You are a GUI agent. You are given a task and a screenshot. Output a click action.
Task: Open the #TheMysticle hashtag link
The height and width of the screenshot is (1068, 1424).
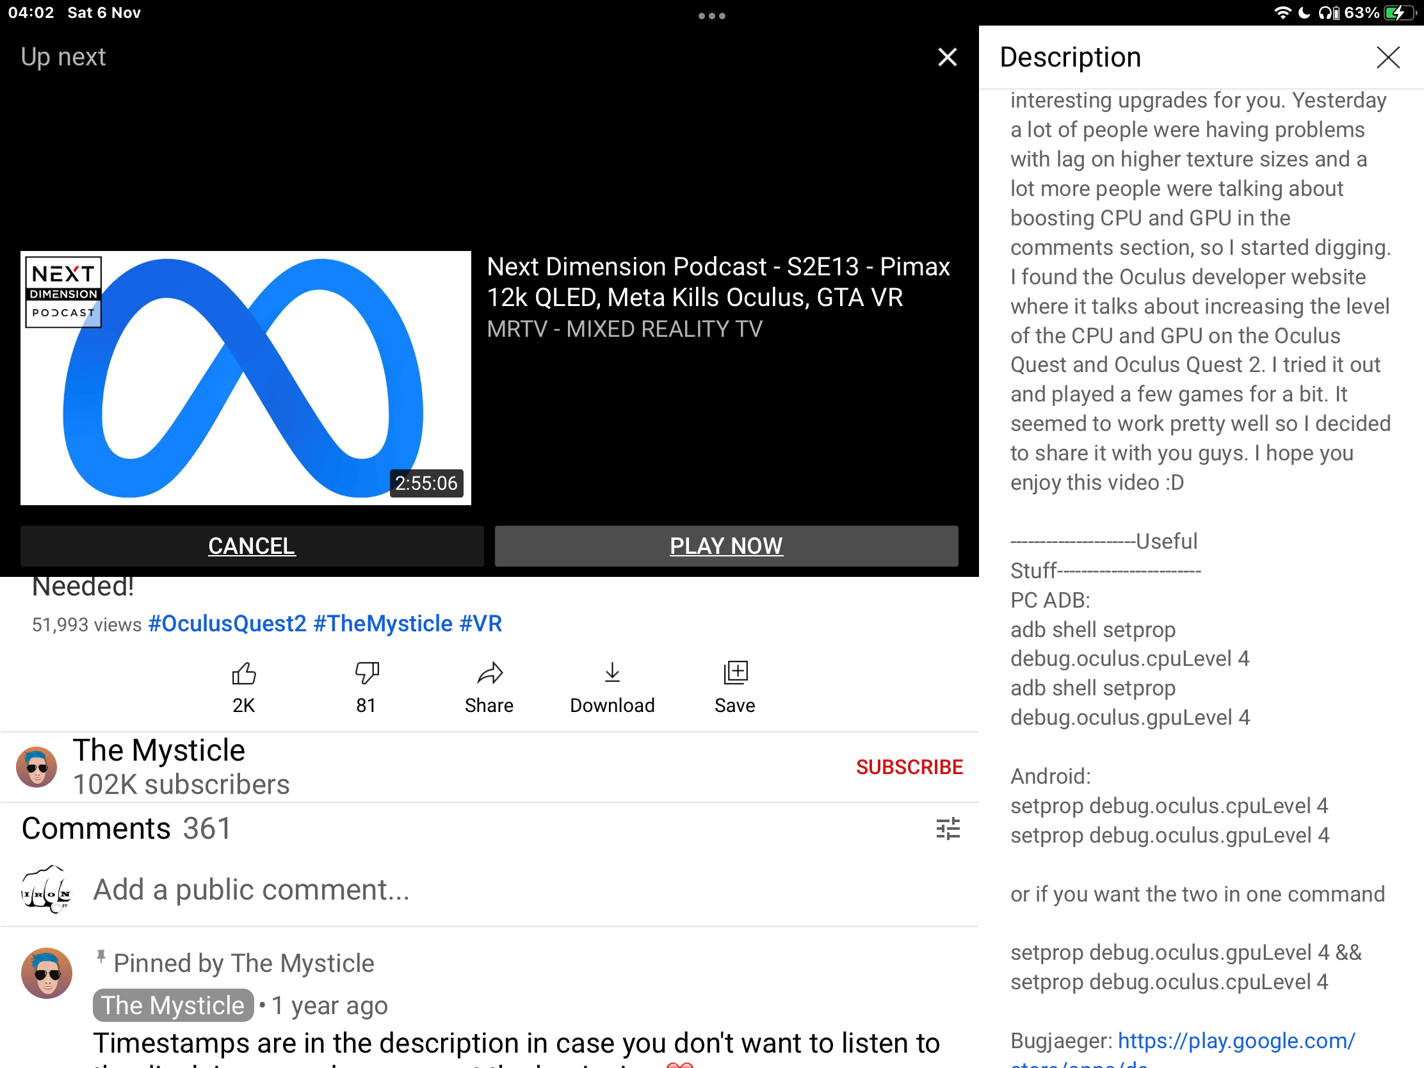pos(383,623)
